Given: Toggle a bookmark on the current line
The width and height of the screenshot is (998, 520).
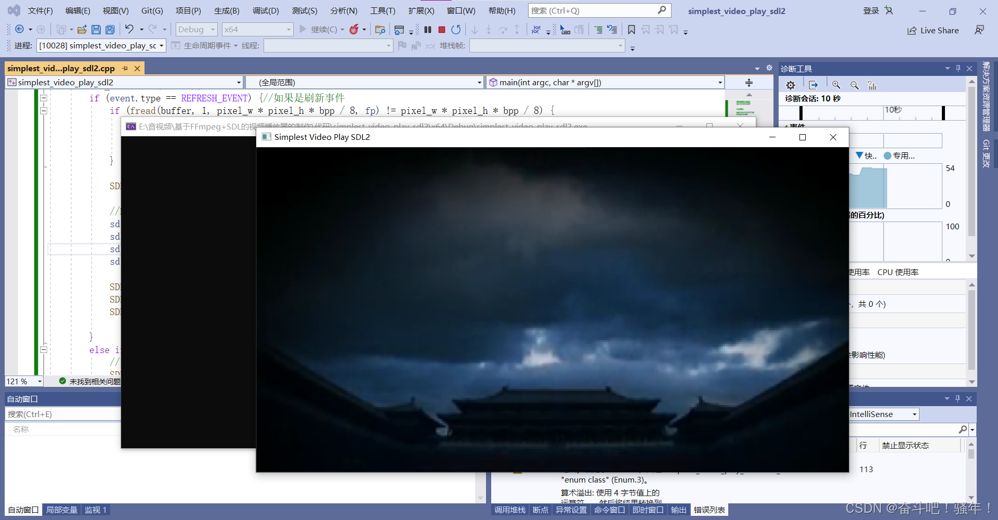Looking at the screenshot, I should [632, 30].
